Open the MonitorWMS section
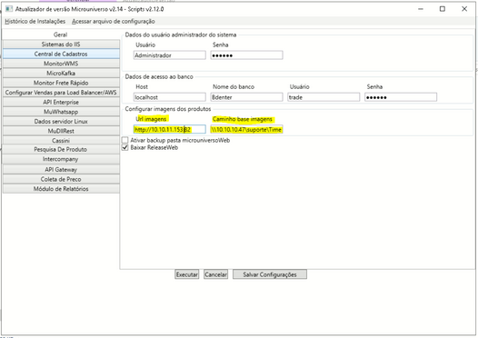 coord(61,64)
